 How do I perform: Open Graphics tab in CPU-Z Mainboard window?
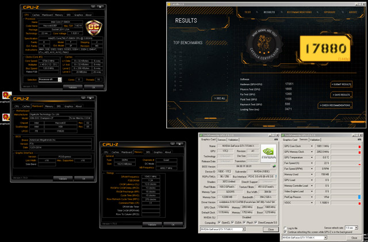click(x=68, y=106)
